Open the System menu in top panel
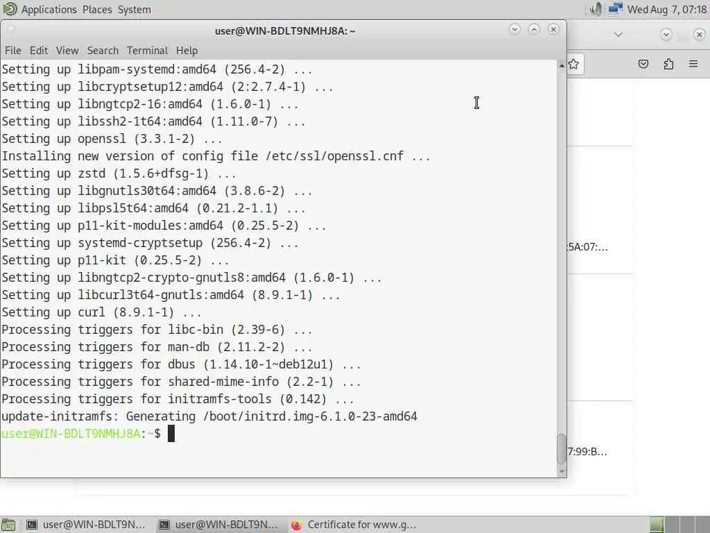Image resolution: width=710 pixels, height=533 pixels. 134,10
